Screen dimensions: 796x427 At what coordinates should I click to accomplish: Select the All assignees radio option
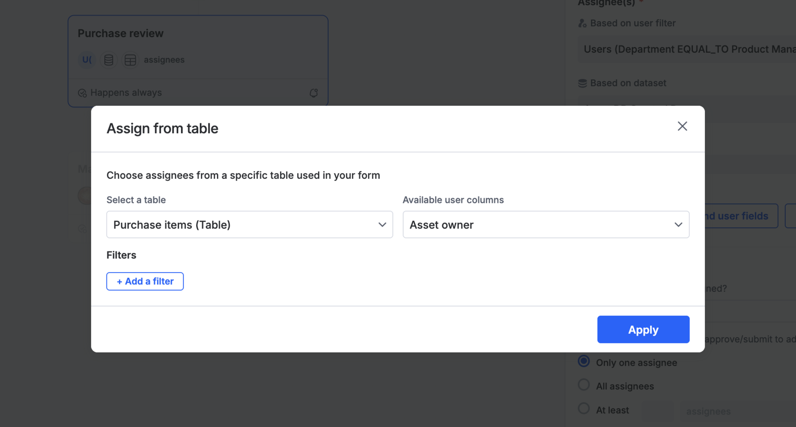[584, 385]
